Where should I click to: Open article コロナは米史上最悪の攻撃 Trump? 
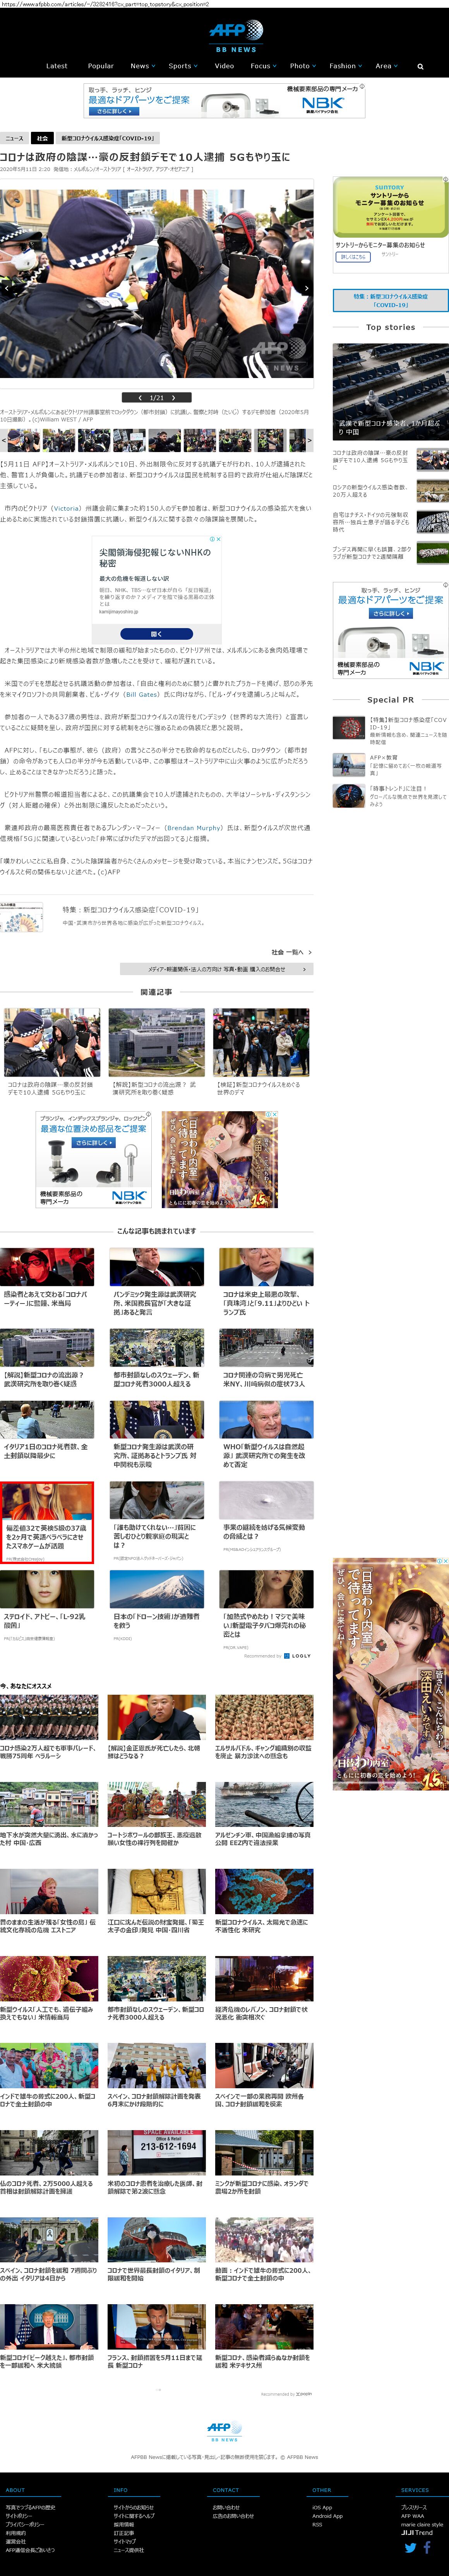tap(266, 1283)
